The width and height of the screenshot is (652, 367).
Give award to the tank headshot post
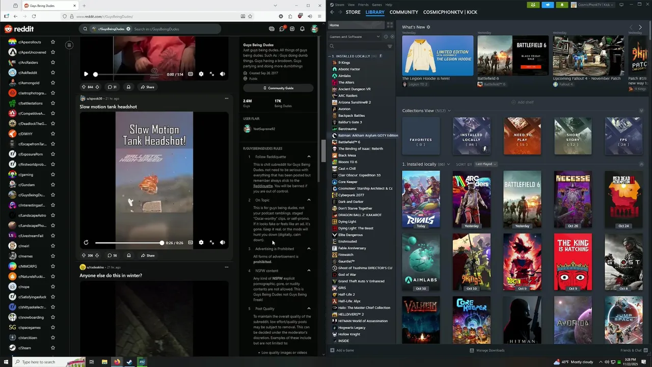(x=129, y=255)
